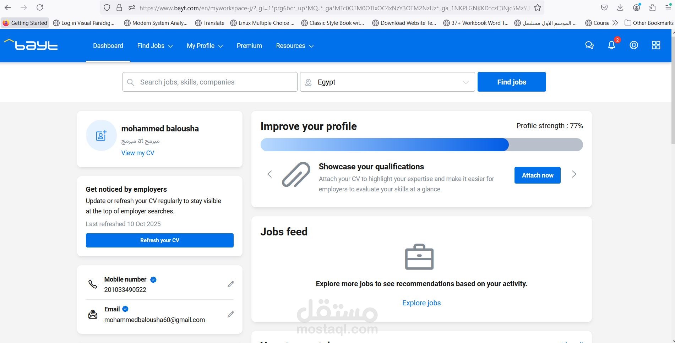This screenshot has width=675, height=343.
Task: Open the View my CV link
Action: (138, 153)
